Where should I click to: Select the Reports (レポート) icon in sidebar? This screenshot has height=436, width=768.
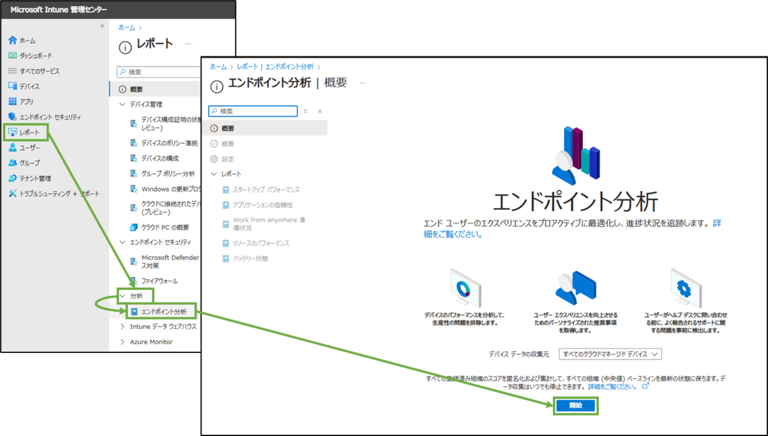(12, 132)
